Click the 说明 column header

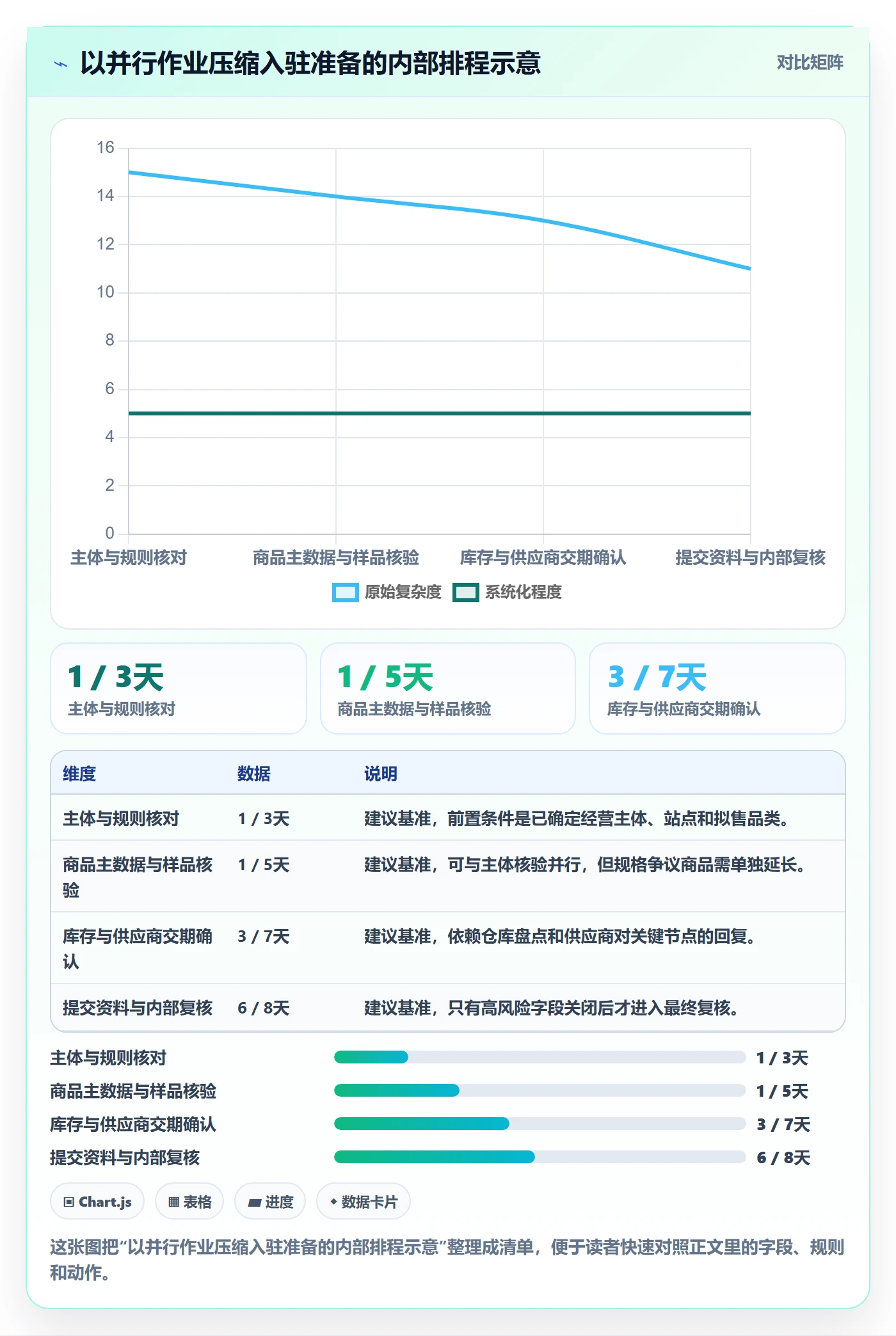tap(381, 774)
